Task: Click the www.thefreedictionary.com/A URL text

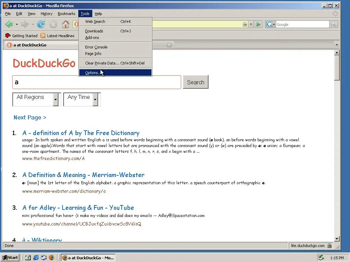Action: pyautogui.click(x=53, y=159)
